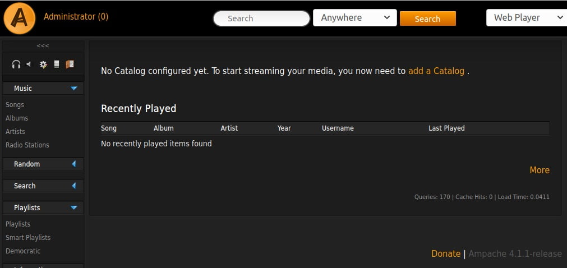Open the Anywhere search scope dropdown
567x268 pixels.
coord(354,18)
